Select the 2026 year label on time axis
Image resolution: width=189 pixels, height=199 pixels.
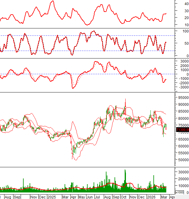click(151, 197)
